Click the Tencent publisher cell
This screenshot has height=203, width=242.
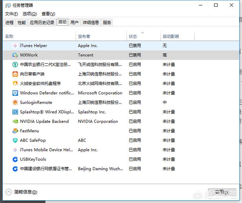tap(85, 55)
